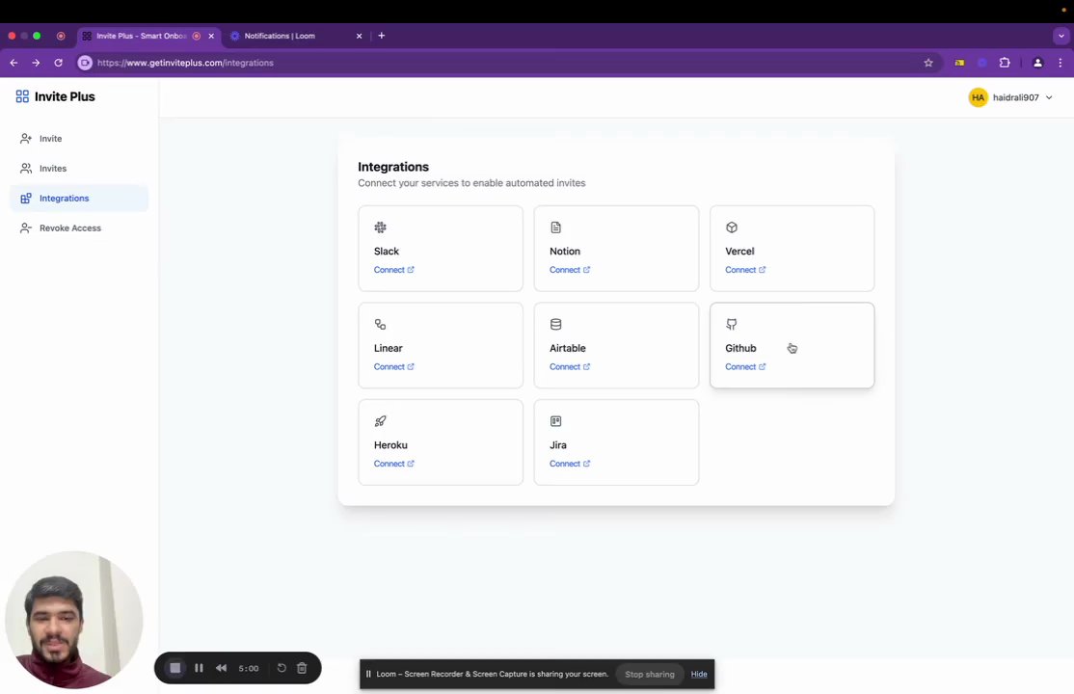Connect the Notion integration

tap(569, 270)
